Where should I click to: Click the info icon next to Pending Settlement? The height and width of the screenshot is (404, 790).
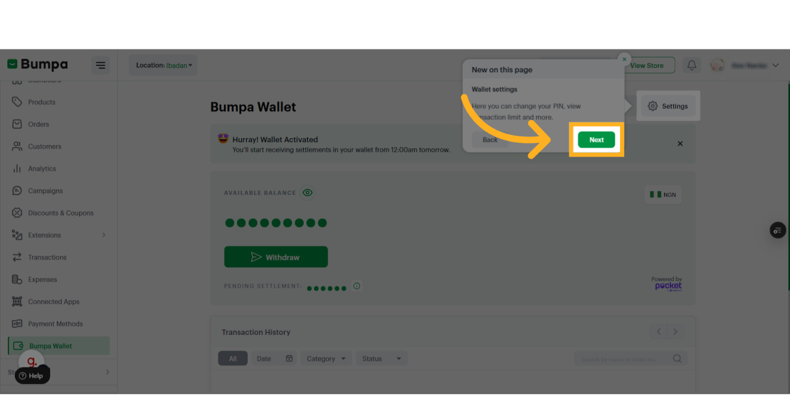357,286
